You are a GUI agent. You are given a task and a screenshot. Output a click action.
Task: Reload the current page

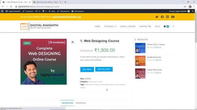pyautogui.click(x=11, y=7)
